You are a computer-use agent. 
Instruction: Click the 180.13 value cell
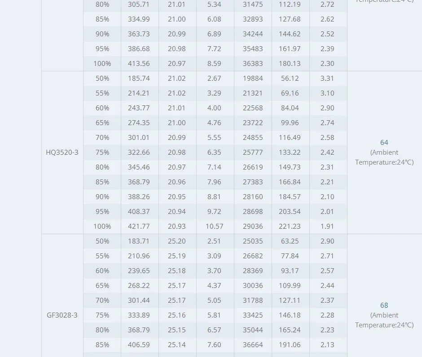tap(290, 64)
